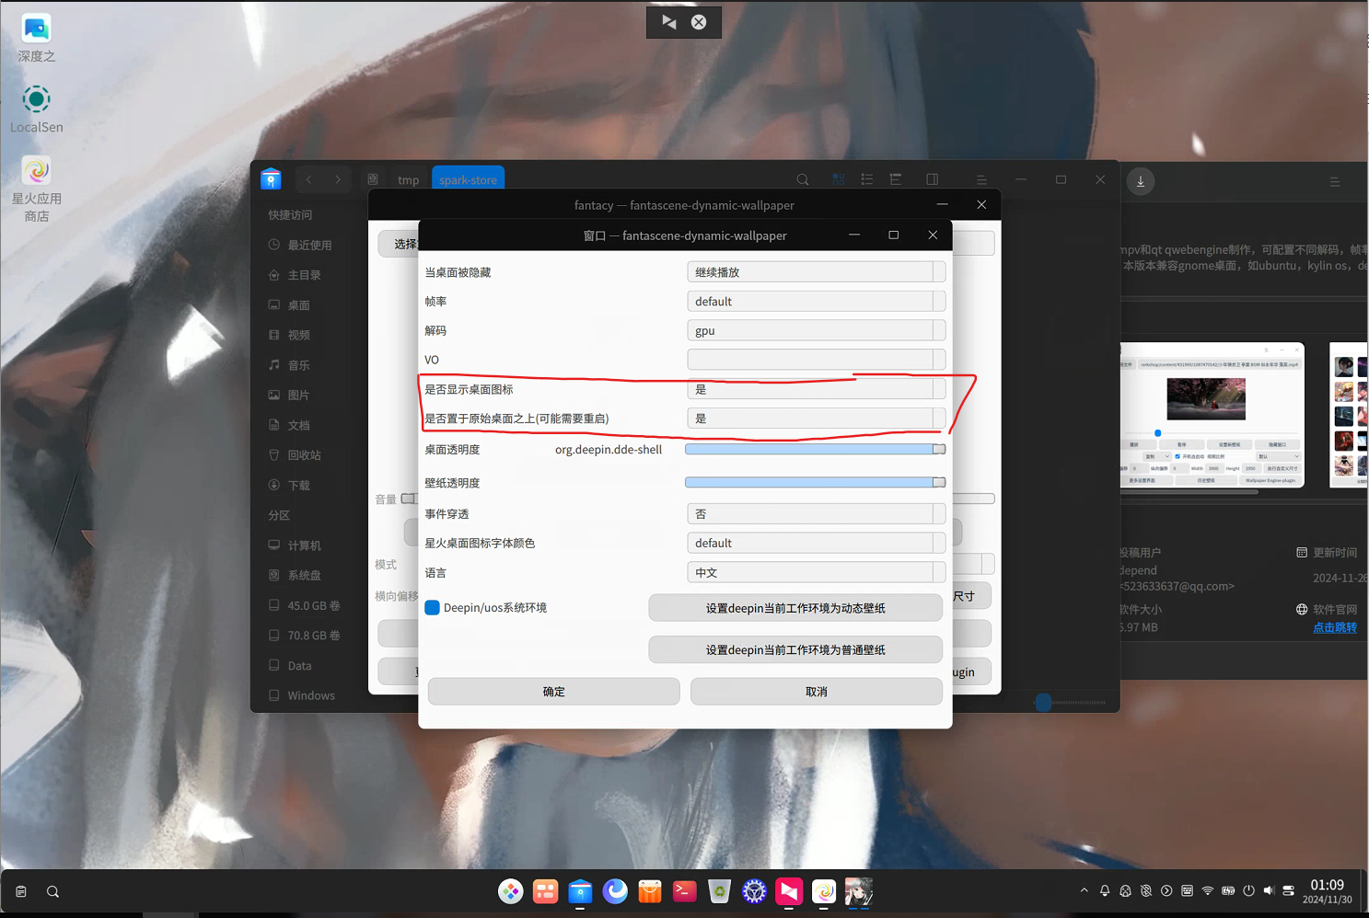Open the 当桌面被隐藏 dropdown

click(816, 272)
